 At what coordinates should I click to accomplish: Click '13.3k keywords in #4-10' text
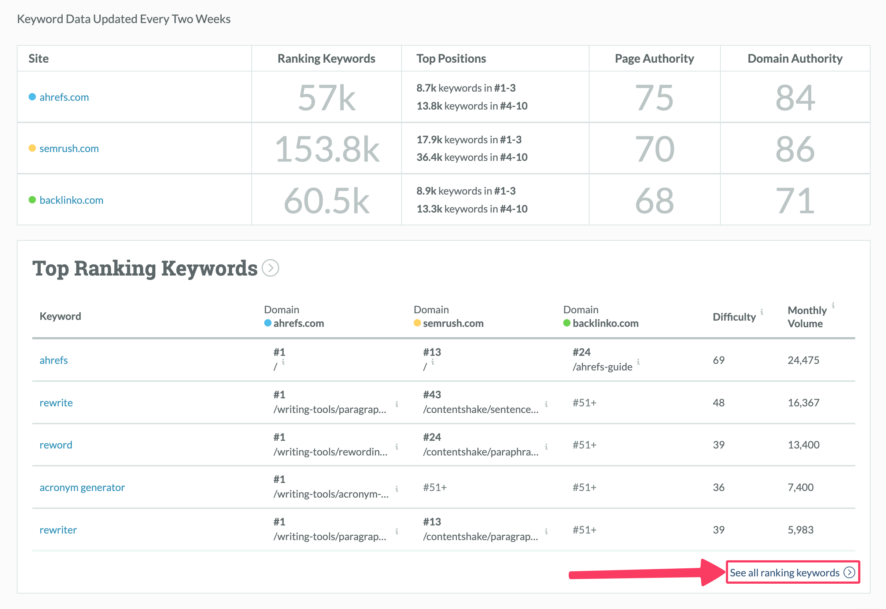[x=472, y=209]
